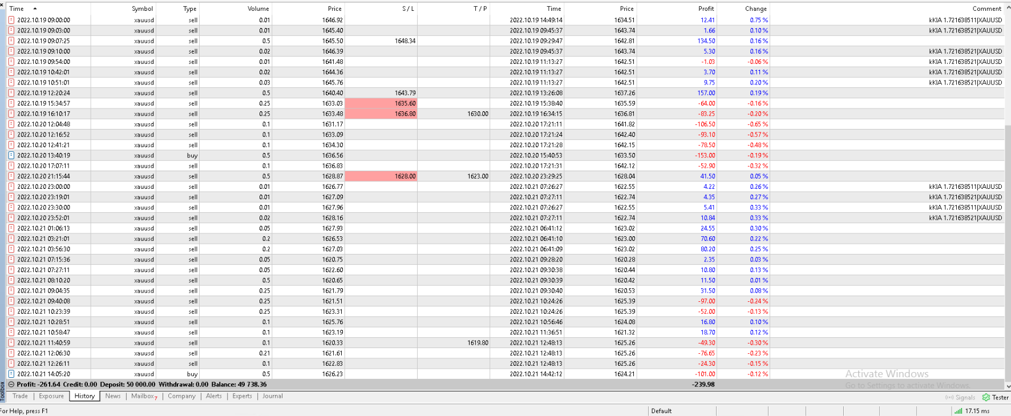The height and width of the screenshot is (416, 1011).
Task: Sort by the Change column header
Action: click(756, 9)
